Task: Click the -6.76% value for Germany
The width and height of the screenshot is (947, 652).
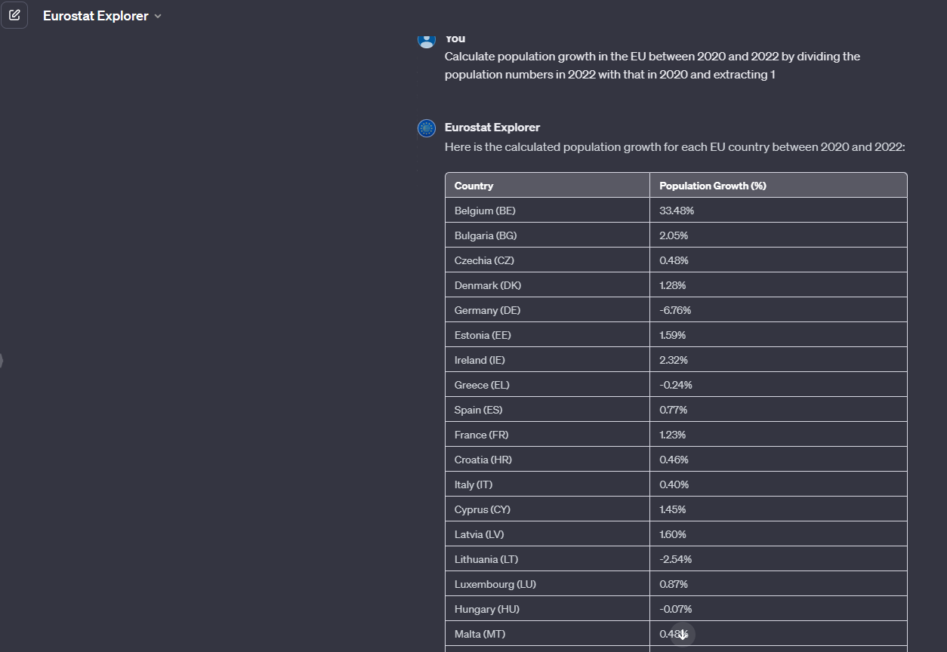Action: tap(675, 310)
